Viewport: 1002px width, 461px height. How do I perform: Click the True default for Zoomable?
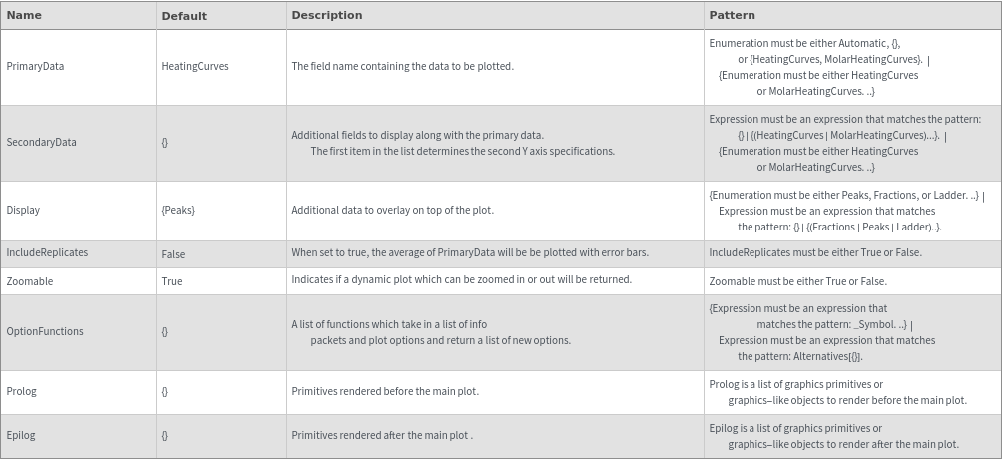172,281
